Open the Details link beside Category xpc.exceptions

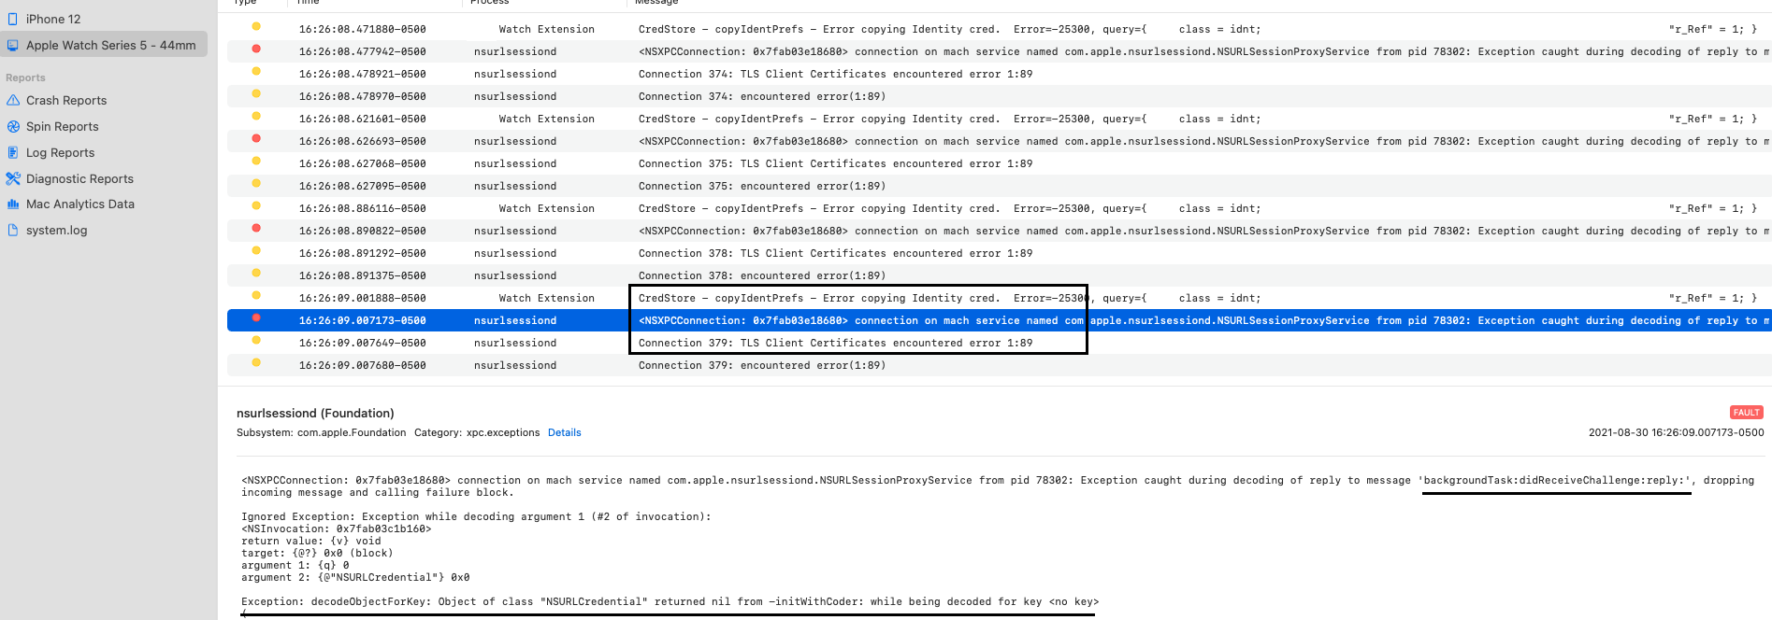565,432
